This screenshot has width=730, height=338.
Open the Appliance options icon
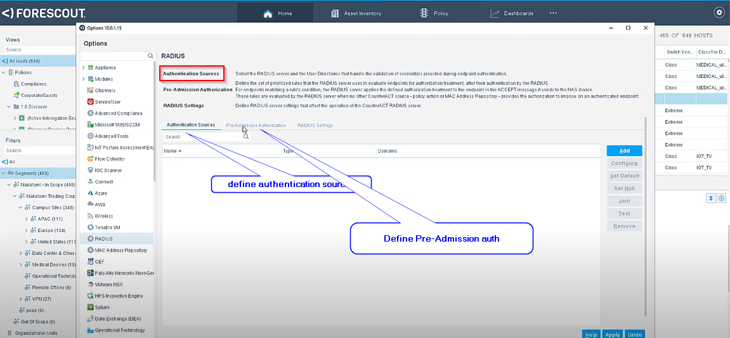(90, 67)
